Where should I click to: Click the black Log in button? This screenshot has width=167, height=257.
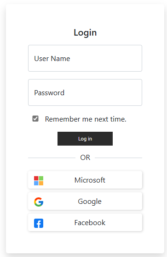[85, 139]
